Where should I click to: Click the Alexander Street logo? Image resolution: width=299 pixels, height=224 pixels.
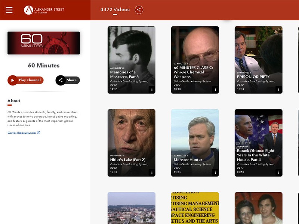[44, 10]
